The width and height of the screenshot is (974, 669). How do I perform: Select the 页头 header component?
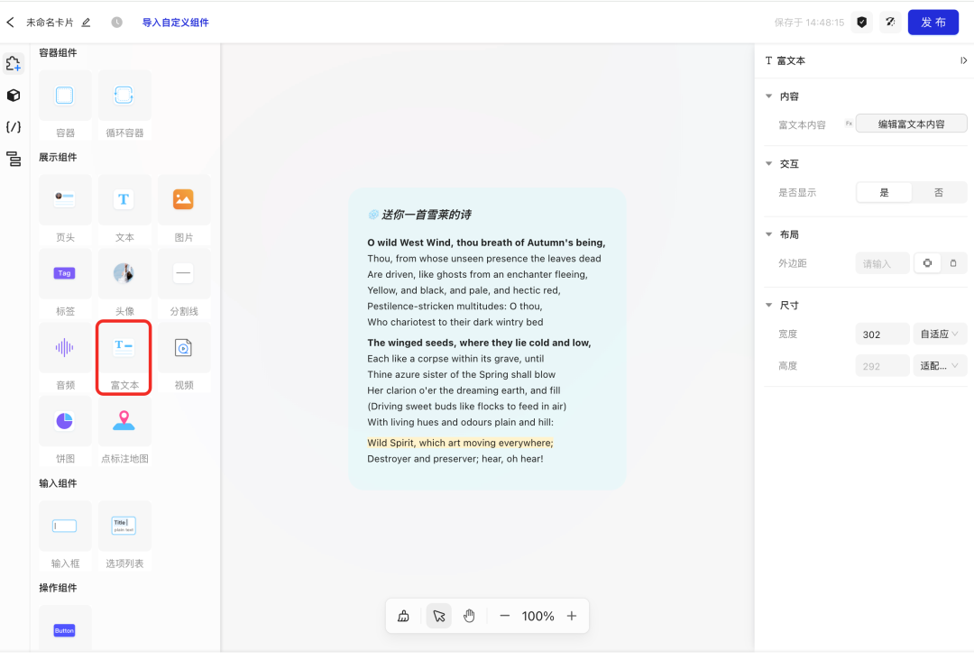click(x=65, y=210)
